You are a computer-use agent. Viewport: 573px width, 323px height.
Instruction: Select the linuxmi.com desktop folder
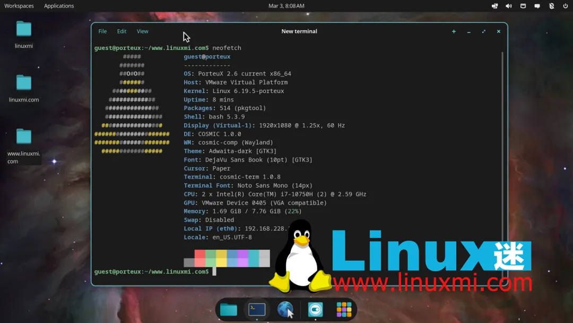tap(24, 89)
